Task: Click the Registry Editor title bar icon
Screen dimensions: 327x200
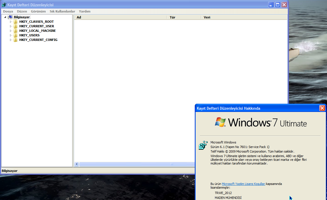Action: 4,5
